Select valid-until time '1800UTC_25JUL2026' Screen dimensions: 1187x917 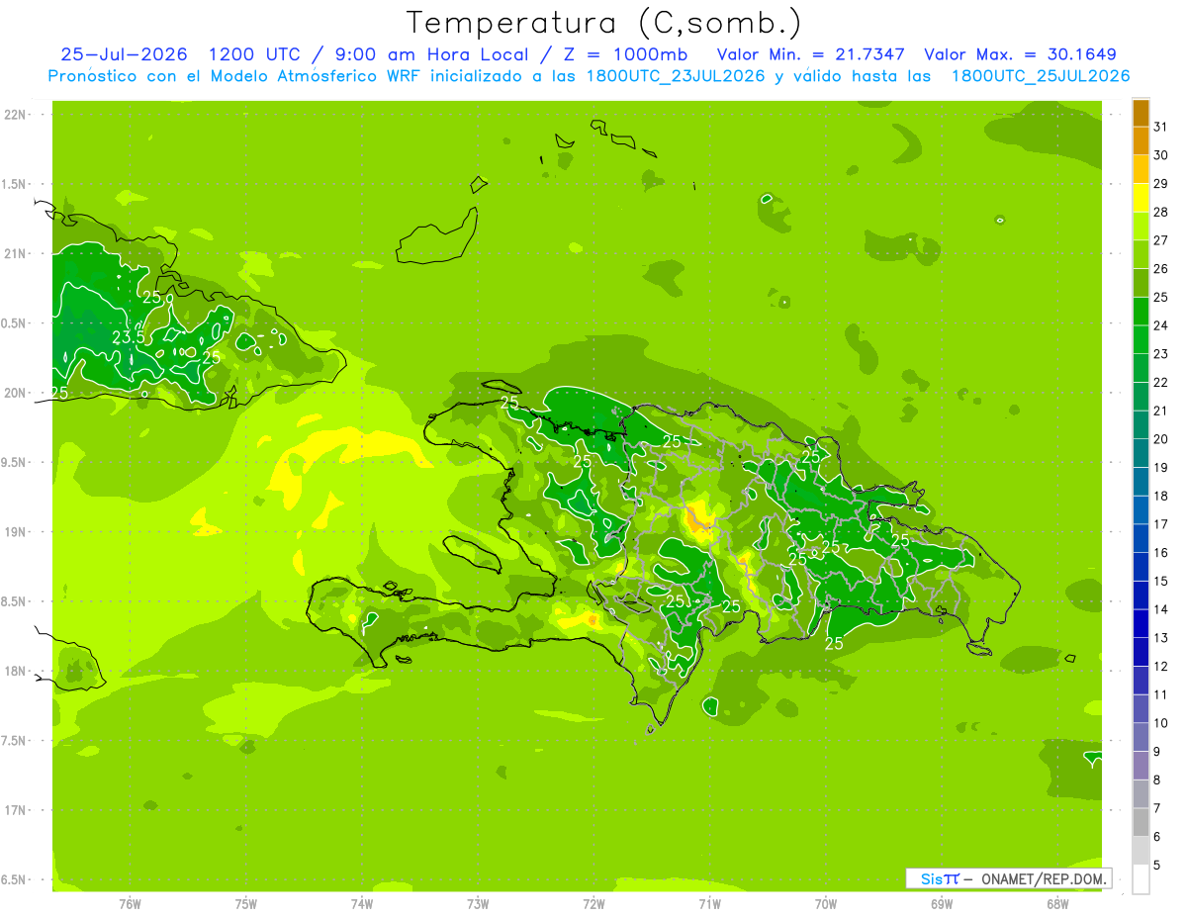(1041, 76)
